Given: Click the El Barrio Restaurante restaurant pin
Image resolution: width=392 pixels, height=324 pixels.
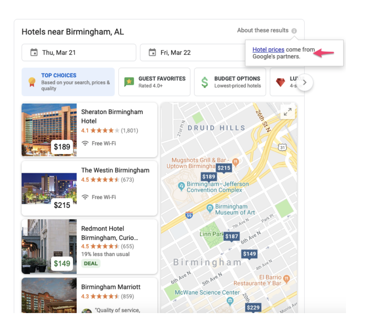Looking at the screenshot, I should [286, 278].
